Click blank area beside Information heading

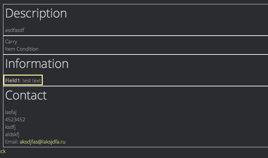(162, 64)
